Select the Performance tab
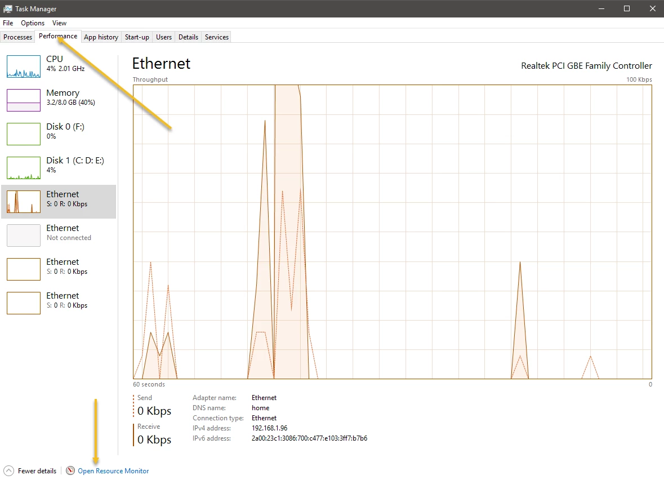 [58, 36]
